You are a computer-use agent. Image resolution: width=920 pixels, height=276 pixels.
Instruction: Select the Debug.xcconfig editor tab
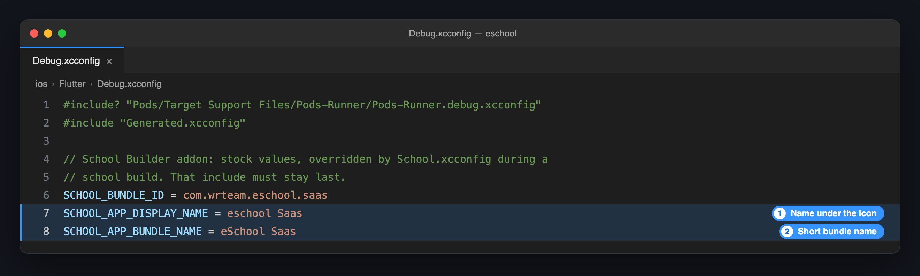click(x=72, y=60)
